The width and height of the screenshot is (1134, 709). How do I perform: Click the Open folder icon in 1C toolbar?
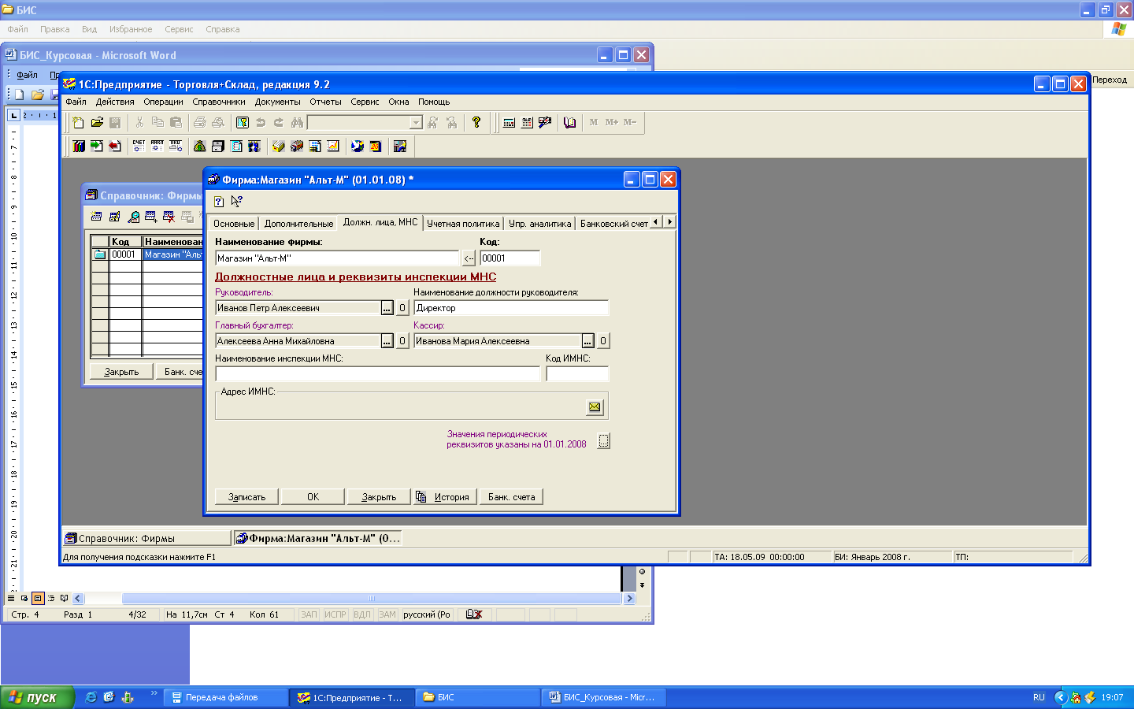pyautogui.click(x=97, y=122)
